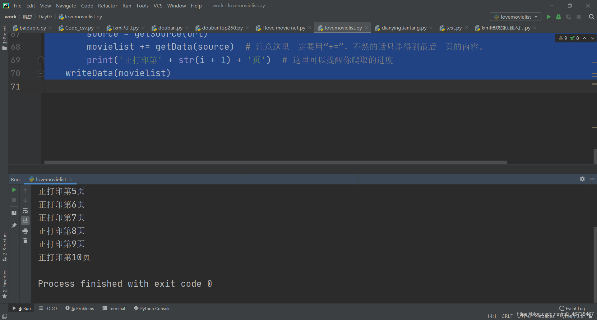The height and width of the screenshot is (320, 597).
Task: Go to previous highlighted error arrow
Action: click(x=585, y=38)
